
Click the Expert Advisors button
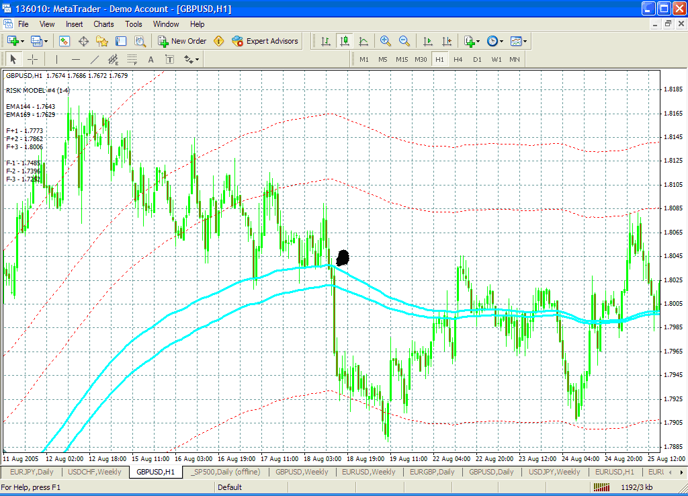265,41
